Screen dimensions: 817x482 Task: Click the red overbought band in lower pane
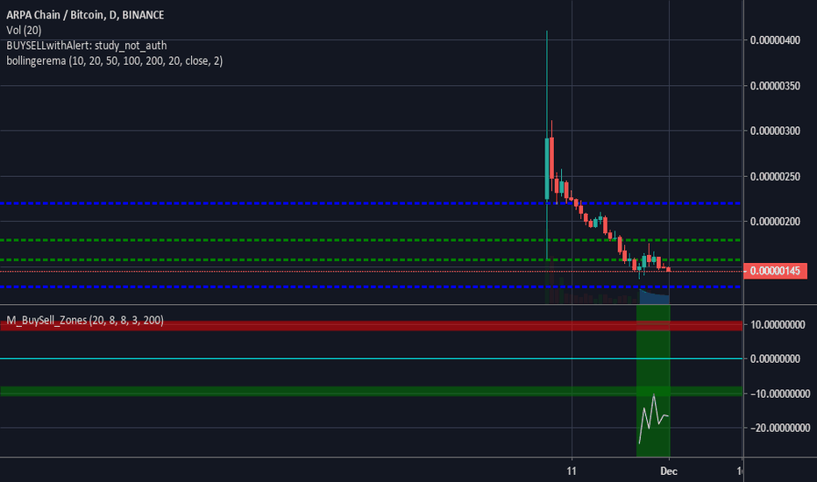(x=371, y=326)
